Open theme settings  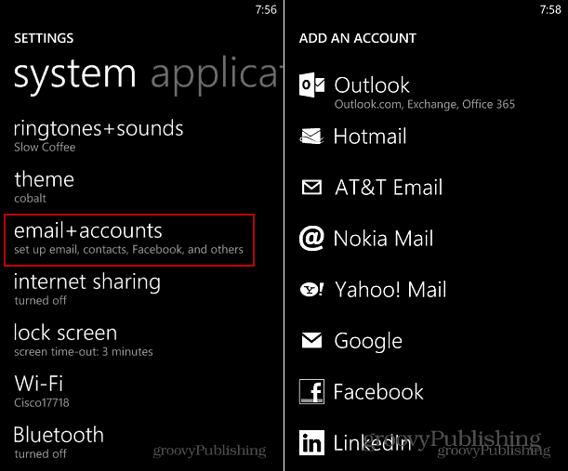[45, 187]
